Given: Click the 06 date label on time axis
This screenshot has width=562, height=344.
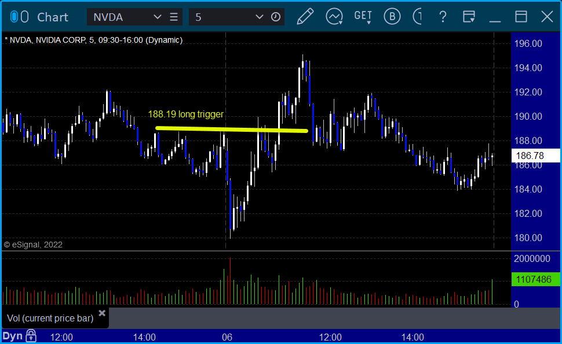Looking at the screenshot, I should coord(227,337).
